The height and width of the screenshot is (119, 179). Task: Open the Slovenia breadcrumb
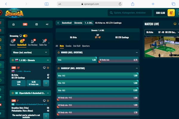coord(78,23)
